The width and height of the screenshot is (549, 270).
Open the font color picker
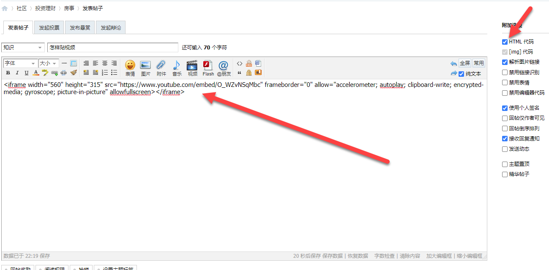point(36,73)
